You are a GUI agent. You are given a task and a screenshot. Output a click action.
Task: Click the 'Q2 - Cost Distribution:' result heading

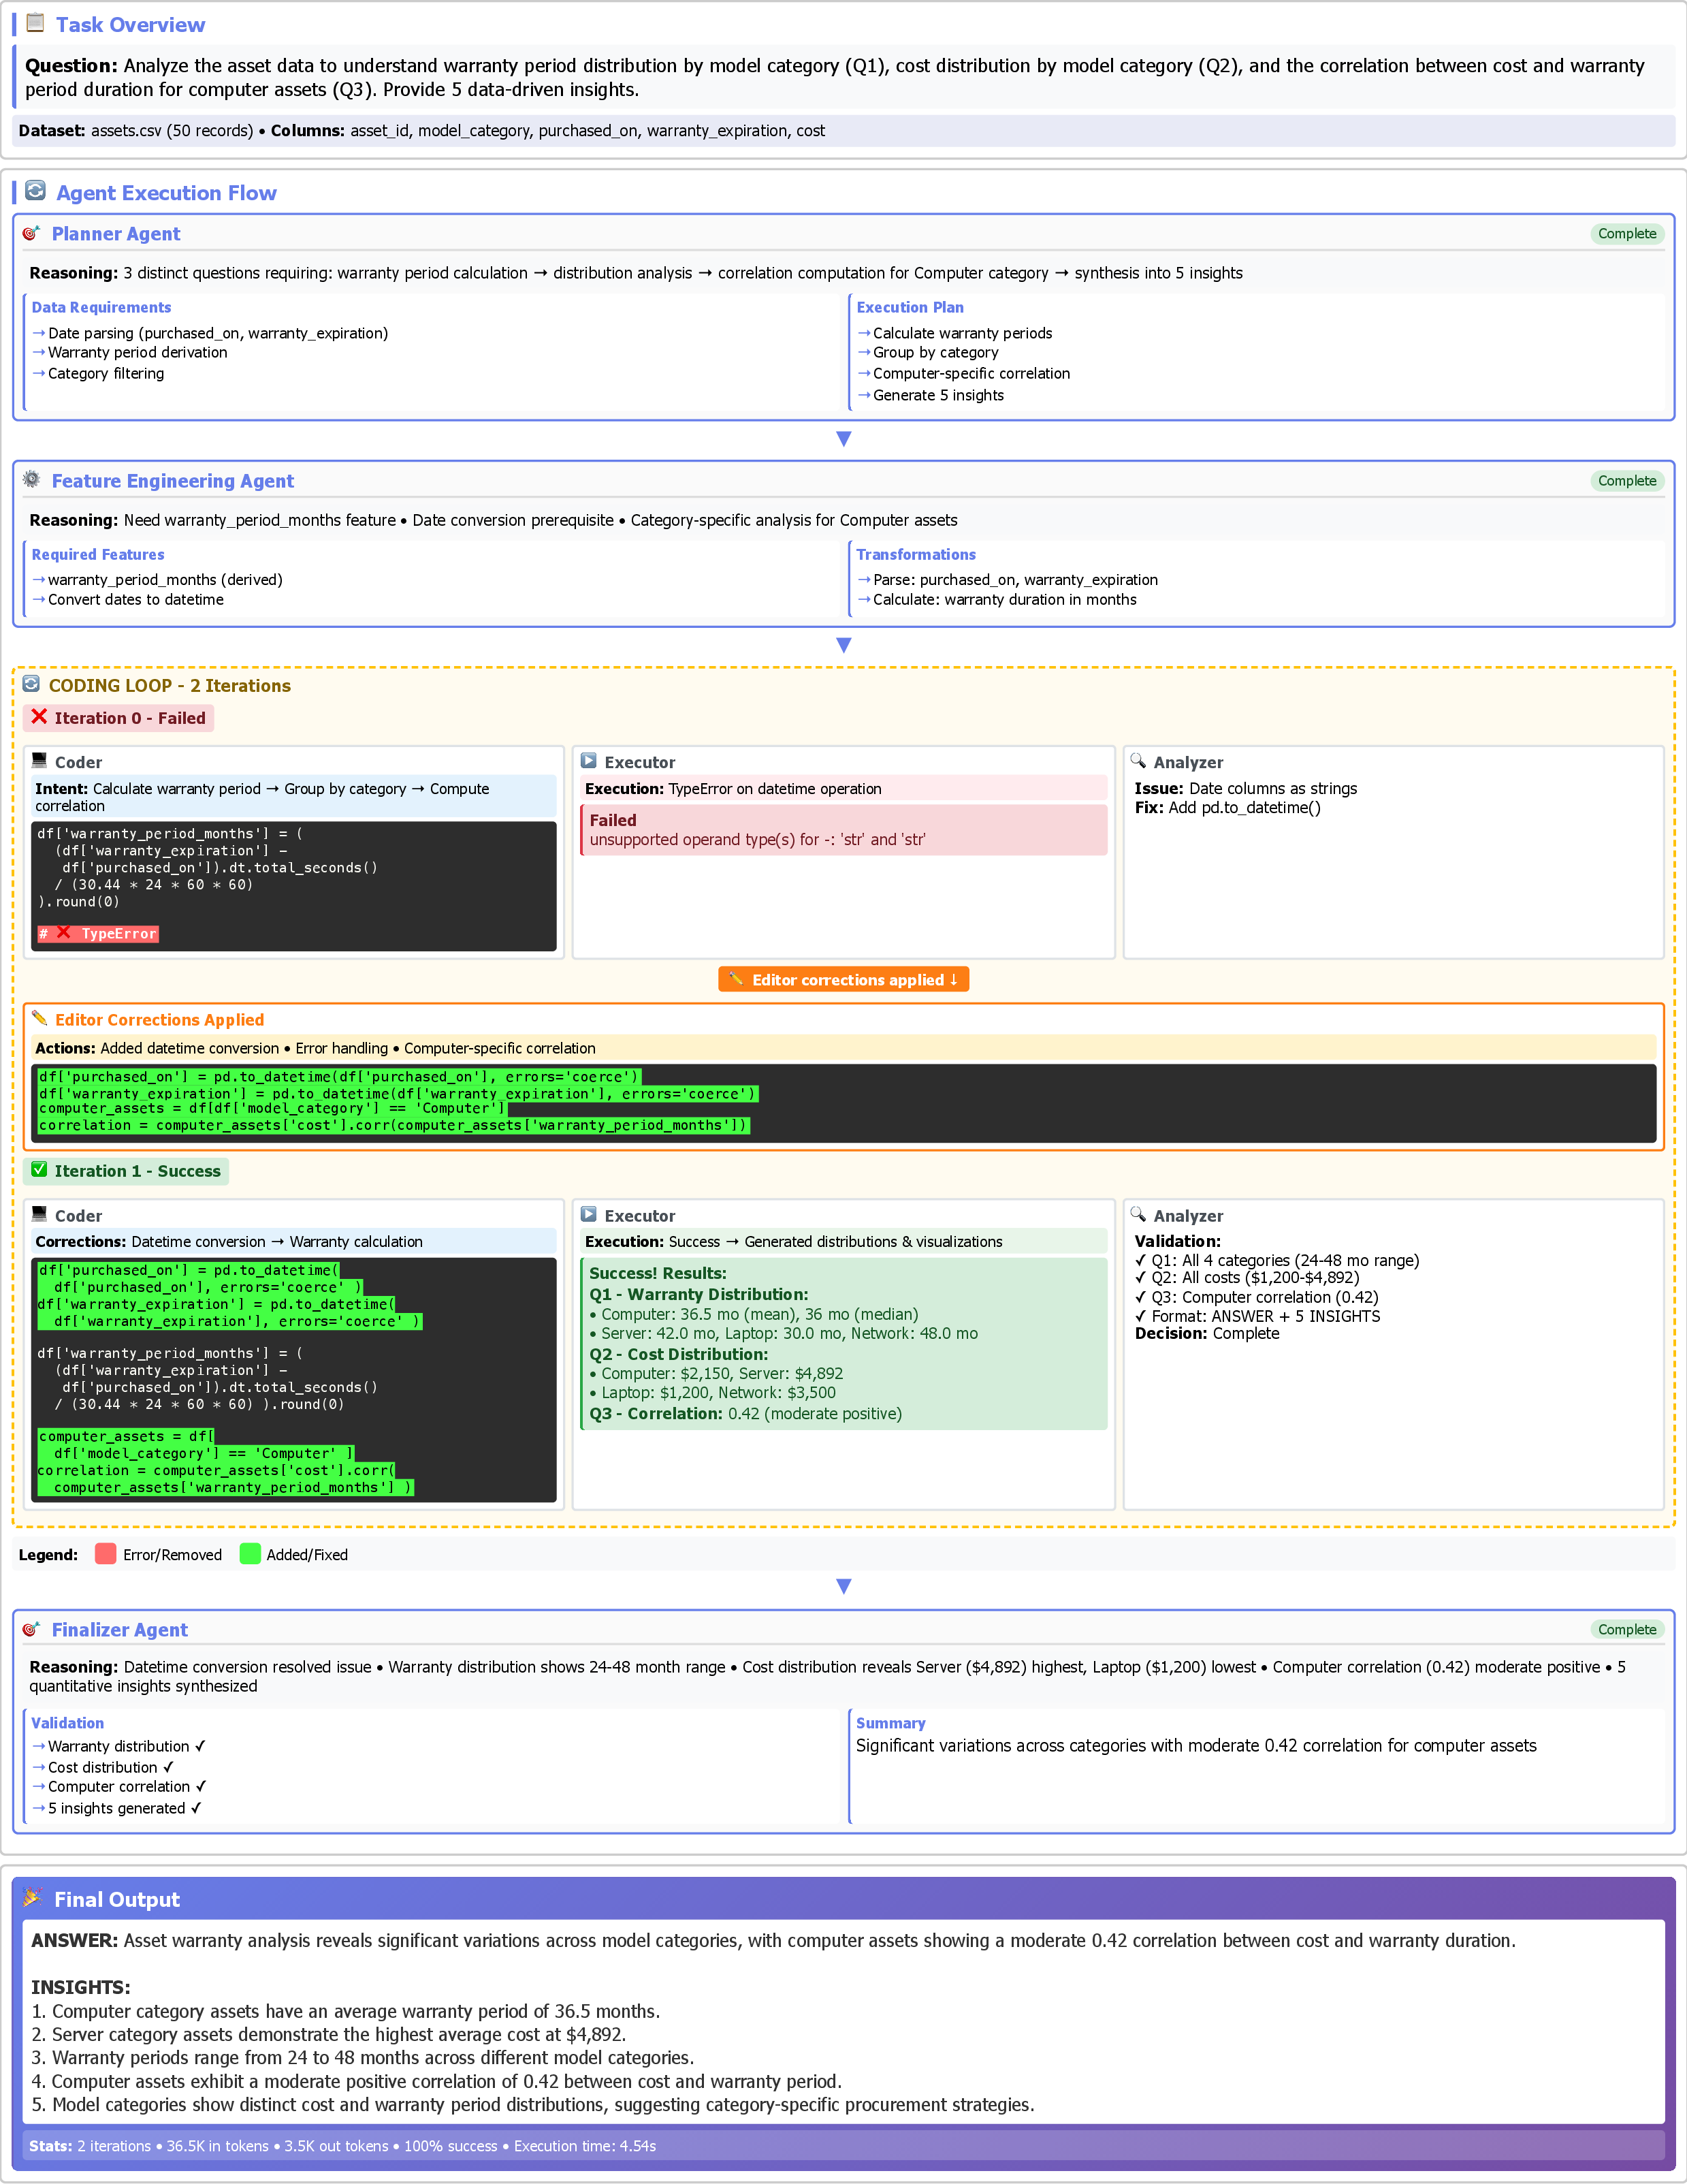pos(679,1354)
